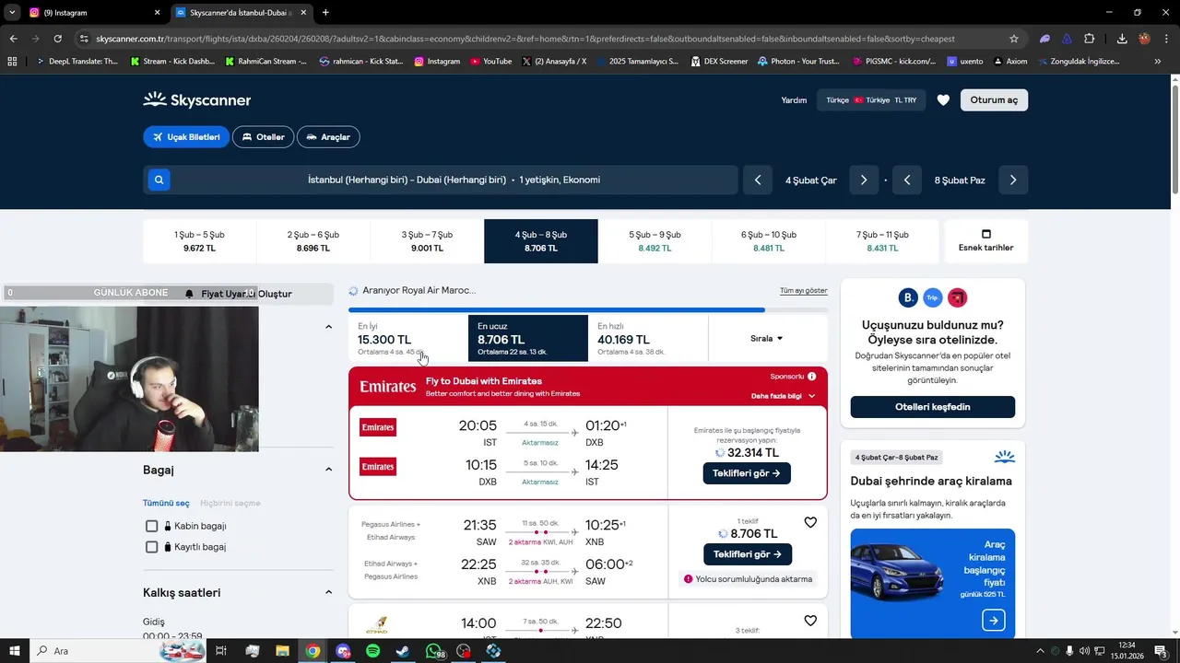Reload the page in Chrome
Screen dimensions: 1180x663
click(x=57, y=39)
